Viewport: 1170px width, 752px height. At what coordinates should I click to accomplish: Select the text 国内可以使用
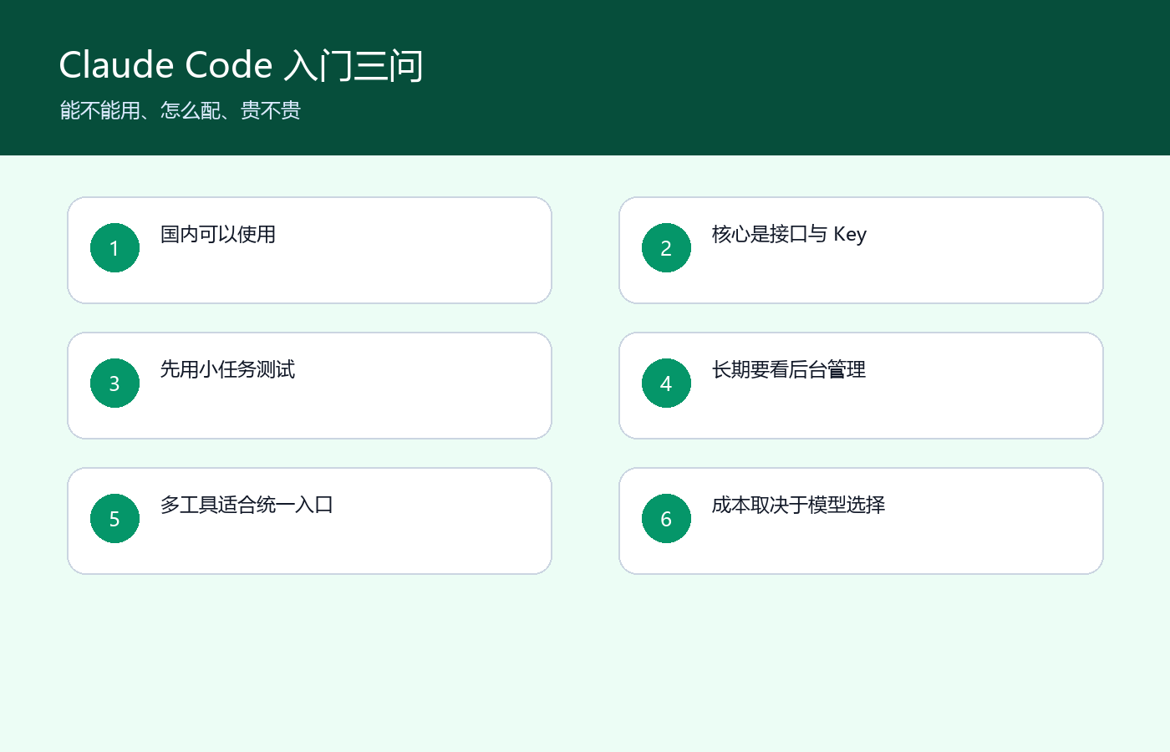[218, 235]
